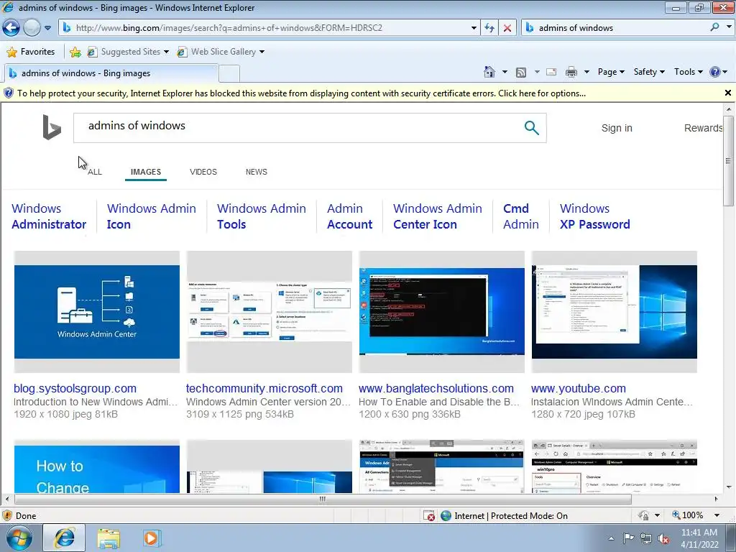Click 'Windows Administrator' related search
The height and width of the screenshot is (552, 736).
[49, 216]
